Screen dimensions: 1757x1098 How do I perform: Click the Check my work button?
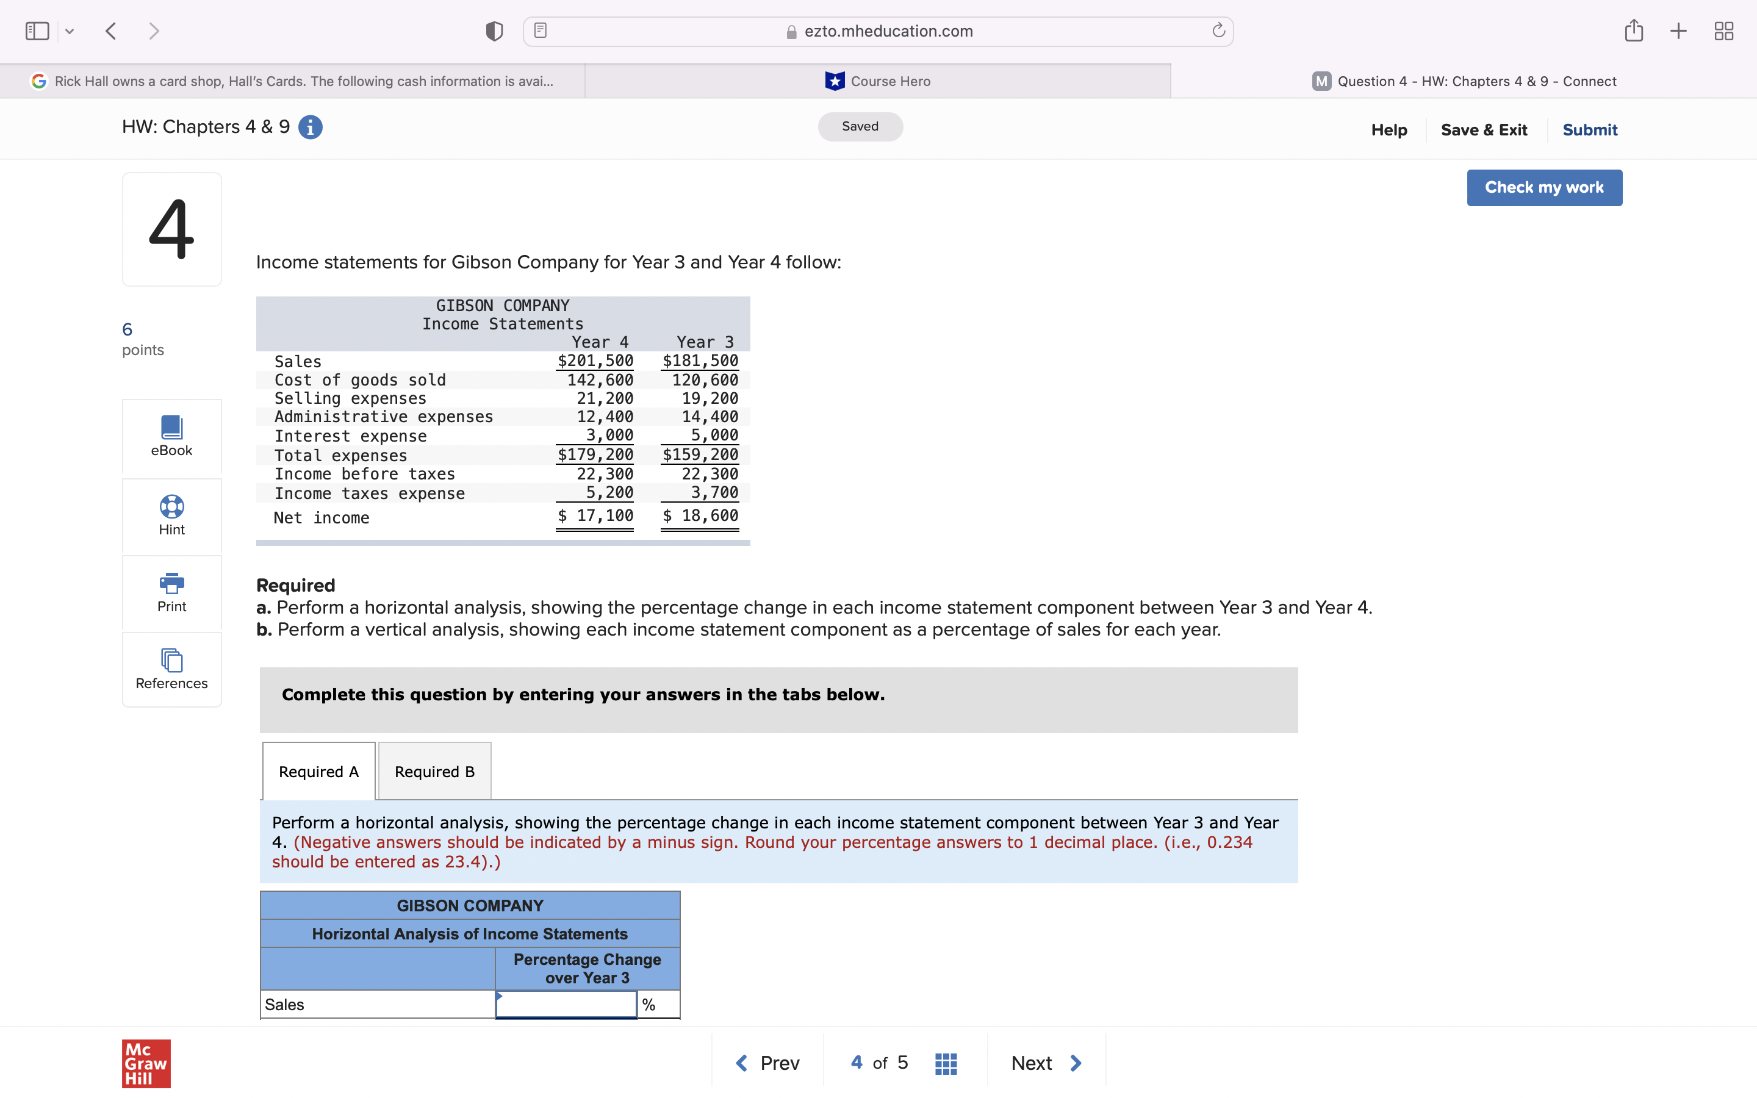[1543, 187]
